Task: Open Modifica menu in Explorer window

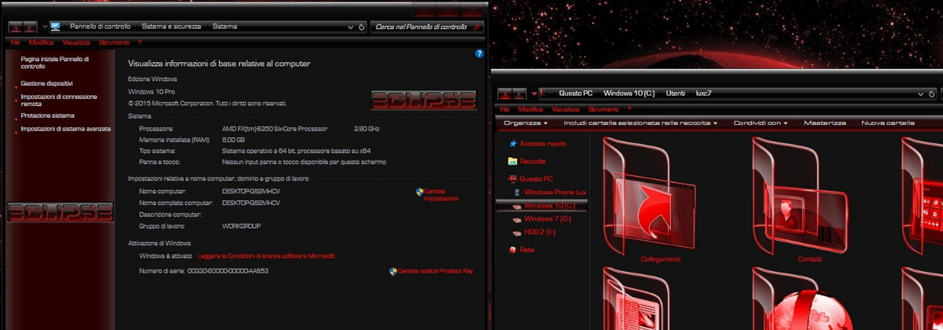Action: (x=530, y=110)
